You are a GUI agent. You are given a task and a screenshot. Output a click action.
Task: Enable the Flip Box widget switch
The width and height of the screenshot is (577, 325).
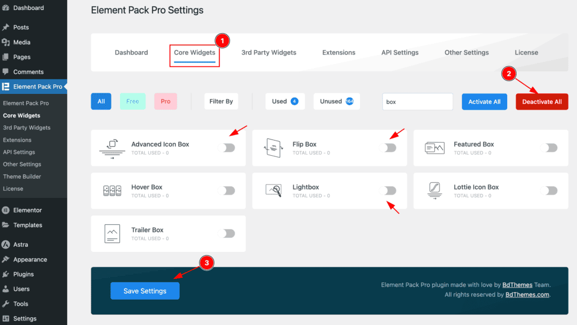pyautogui.click(x=388, y=148)
